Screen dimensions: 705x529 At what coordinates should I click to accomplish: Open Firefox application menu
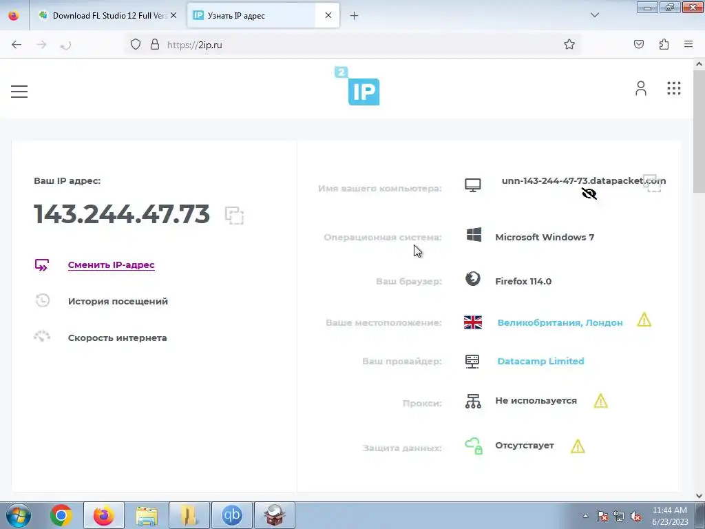click(688, 44)
